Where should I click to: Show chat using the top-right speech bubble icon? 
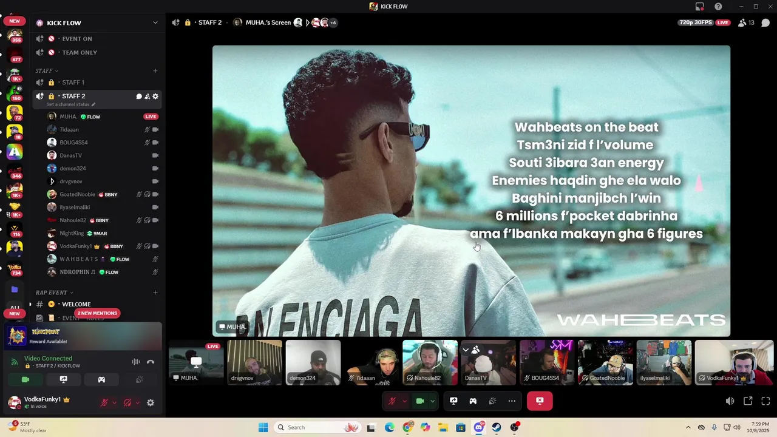coord(765,22)
